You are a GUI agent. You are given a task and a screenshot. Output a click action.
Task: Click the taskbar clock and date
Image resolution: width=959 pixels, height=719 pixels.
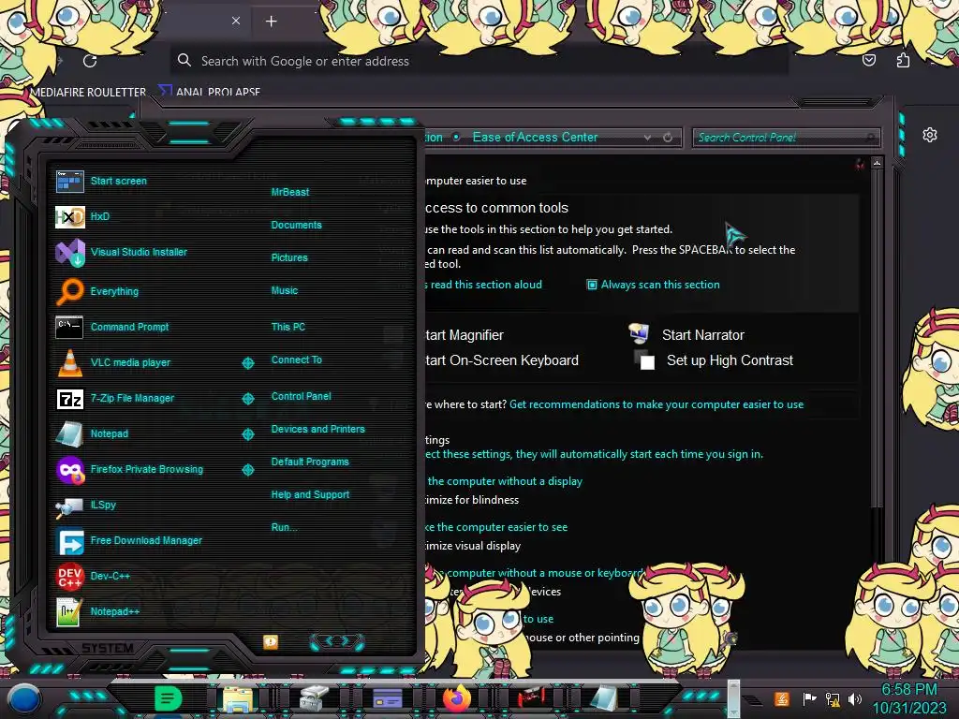click(908, 698)
